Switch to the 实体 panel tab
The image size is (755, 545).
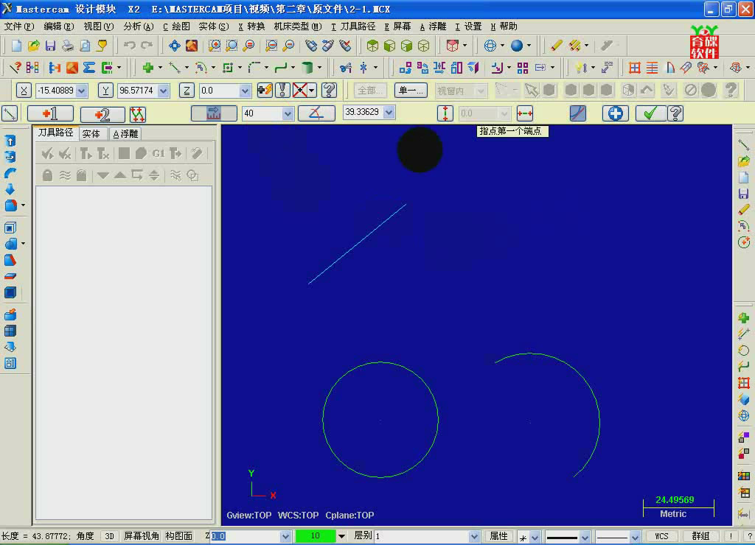point(91,134)
